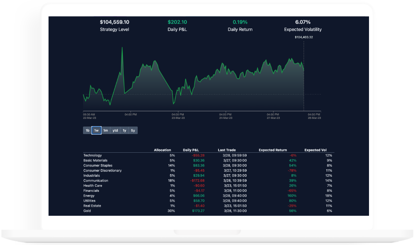Click the 09:30 AM 22-Mar-23 axis label
The height and width of the screenshot is (245, 416).
point(90,116)
